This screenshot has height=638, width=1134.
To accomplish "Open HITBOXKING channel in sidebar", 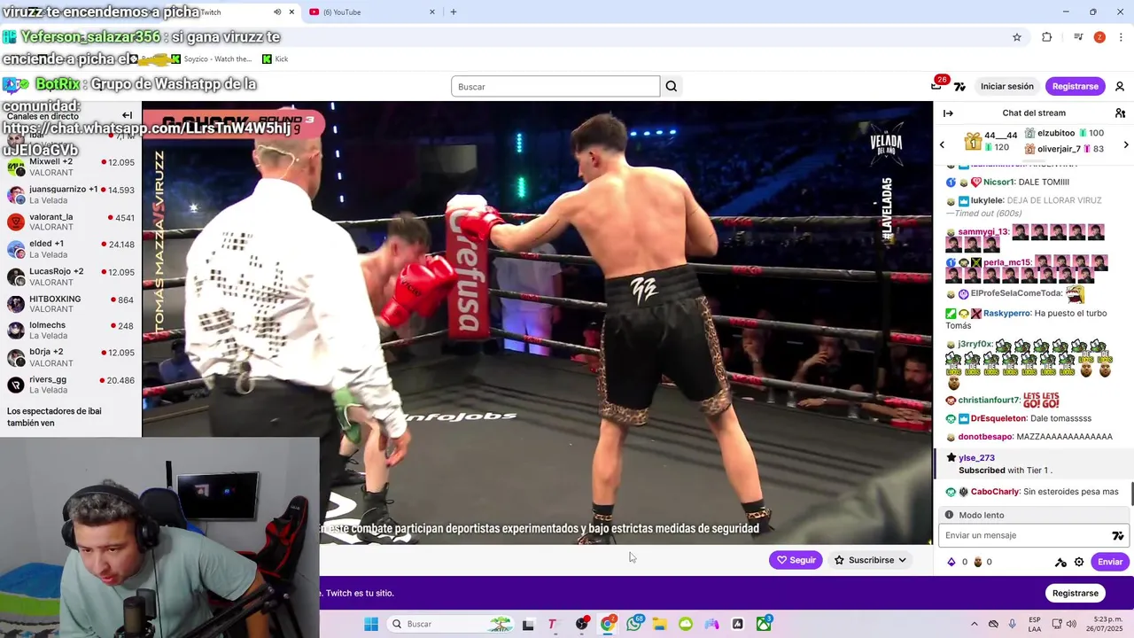I will click(x=71, y=304).
